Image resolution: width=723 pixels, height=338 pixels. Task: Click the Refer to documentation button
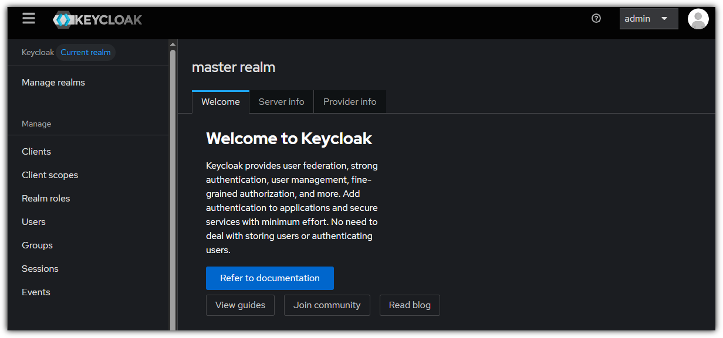tap(270, 278)
